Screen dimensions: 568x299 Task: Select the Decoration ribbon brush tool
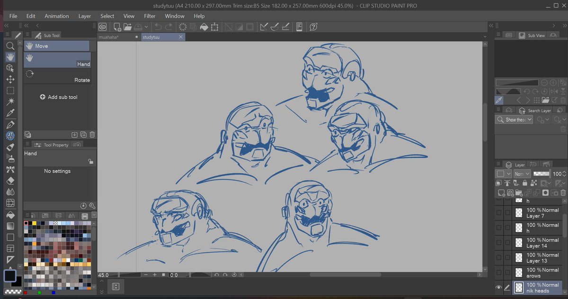point(10,170)
